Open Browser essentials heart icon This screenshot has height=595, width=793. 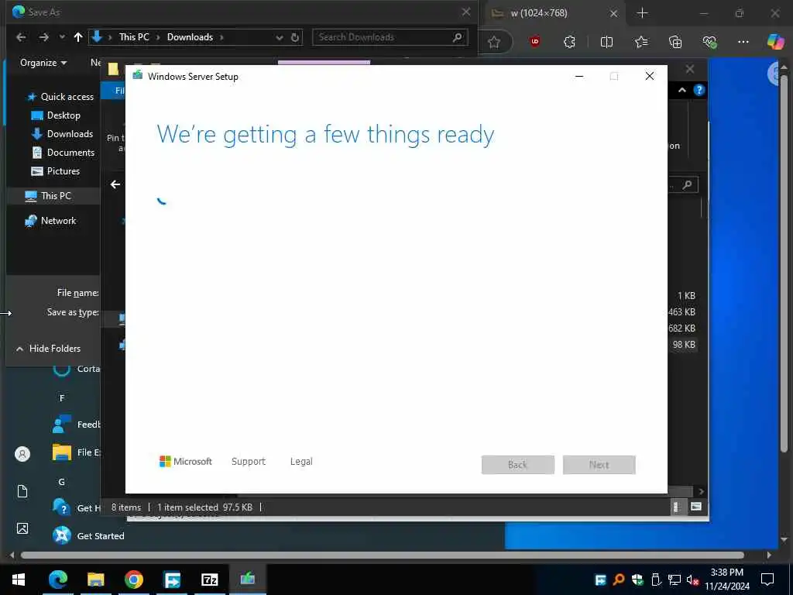(709, 42)
